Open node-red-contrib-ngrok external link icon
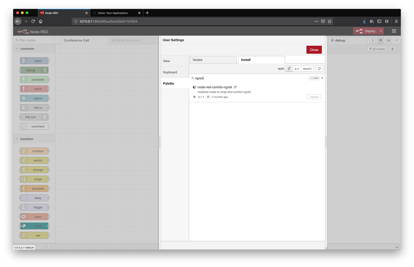The width and height of the screenshot is (414, 267). click(235, 87)
